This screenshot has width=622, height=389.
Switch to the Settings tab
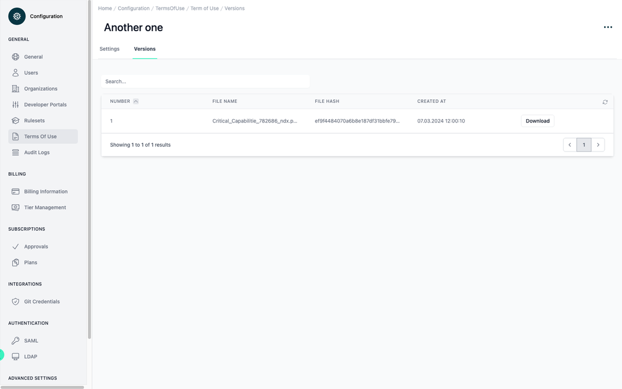click(109, 47)
